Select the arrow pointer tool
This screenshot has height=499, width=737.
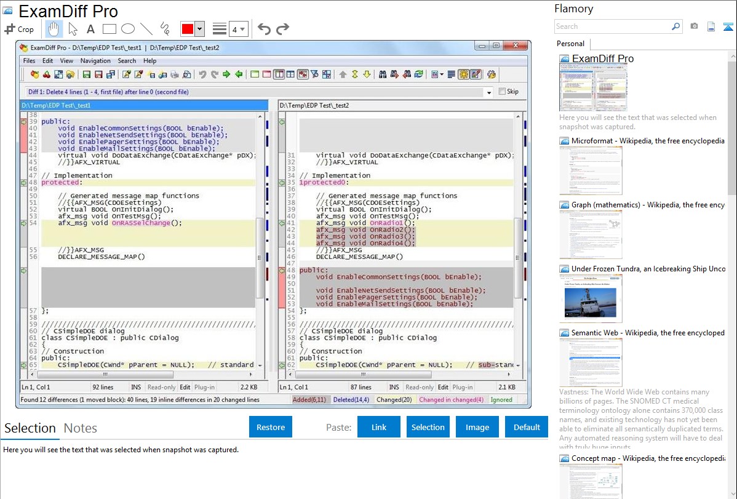(x=73, y=29)
